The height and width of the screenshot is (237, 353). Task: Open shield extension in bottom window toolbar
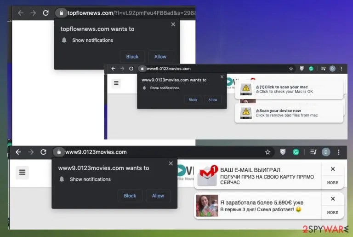tap(283, 152)
